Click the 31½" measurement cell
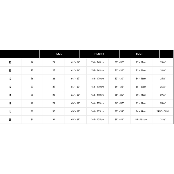Image resolution: width=174 pixels, height=174 pixels. click(x=163, y=119)
